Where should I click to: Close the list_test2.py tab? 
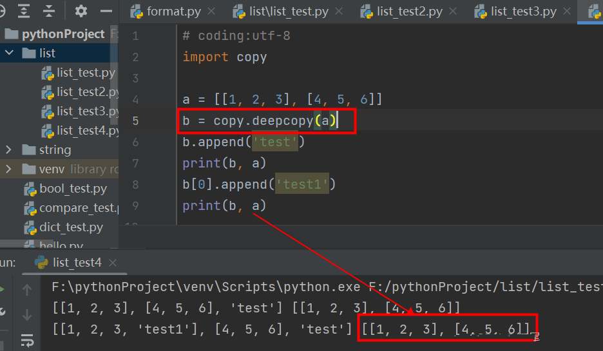453,12
